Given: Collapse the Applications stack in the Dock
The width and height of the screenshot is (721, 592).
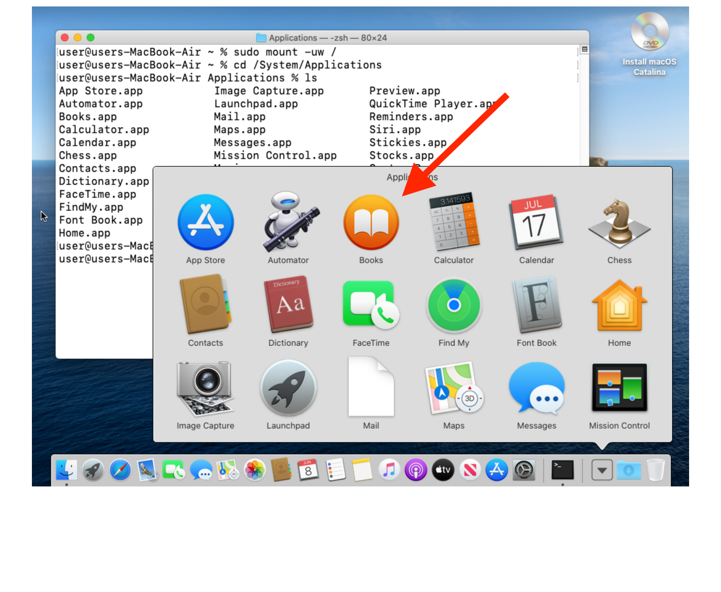Looking at the screenshot, I should tap(602, 470).
